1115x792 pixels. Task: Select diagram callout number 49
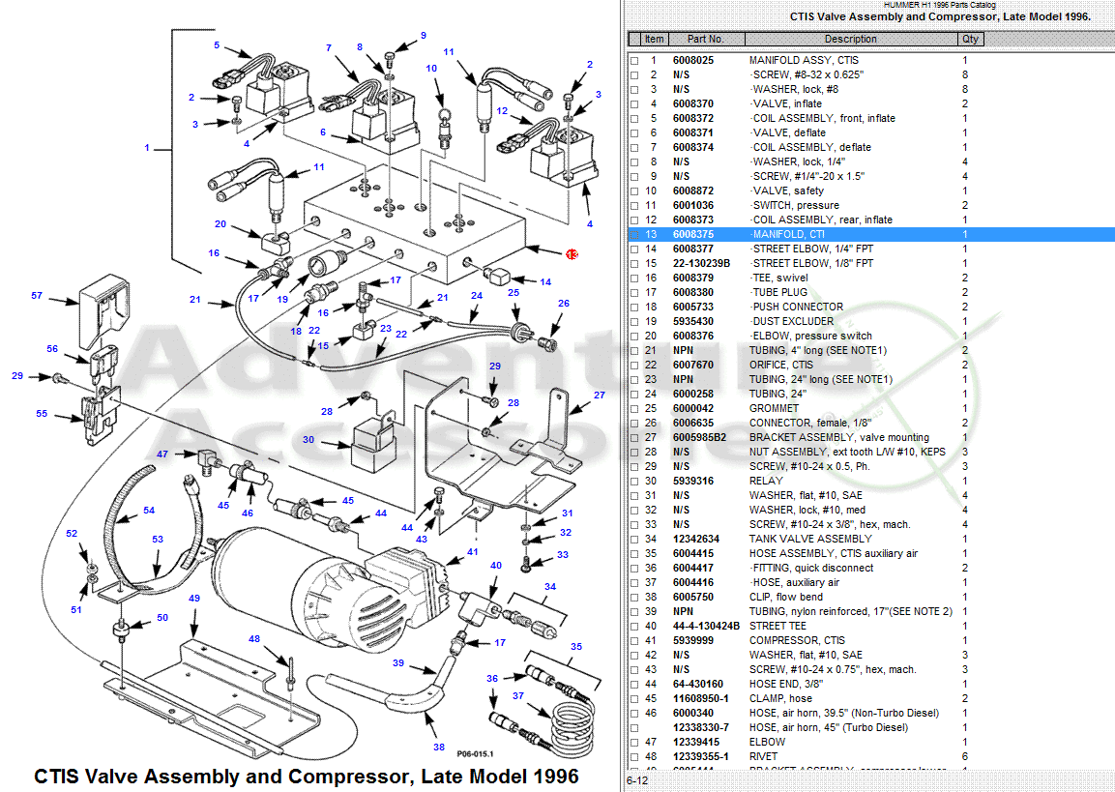coord(194,599)
